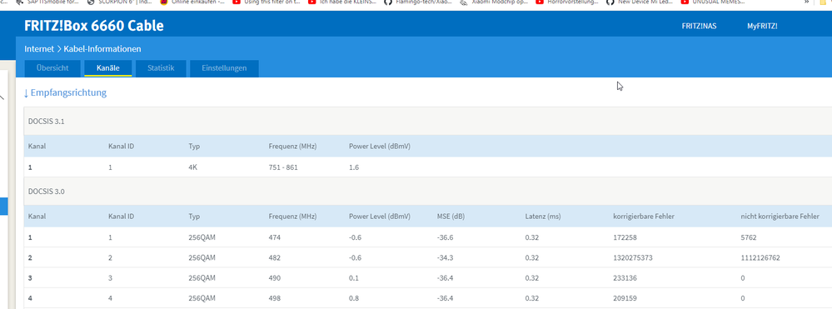Click the DOCSIS 3.0 section heading

[x=46, y=191]
